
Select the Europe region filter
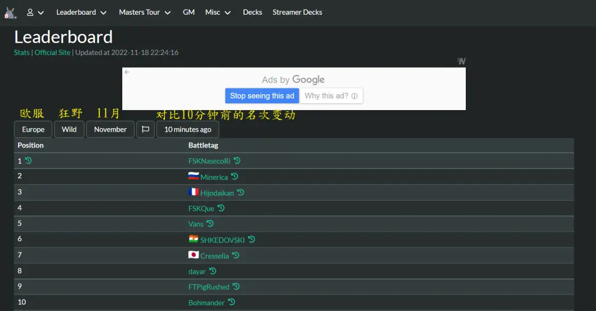(33, 129)
